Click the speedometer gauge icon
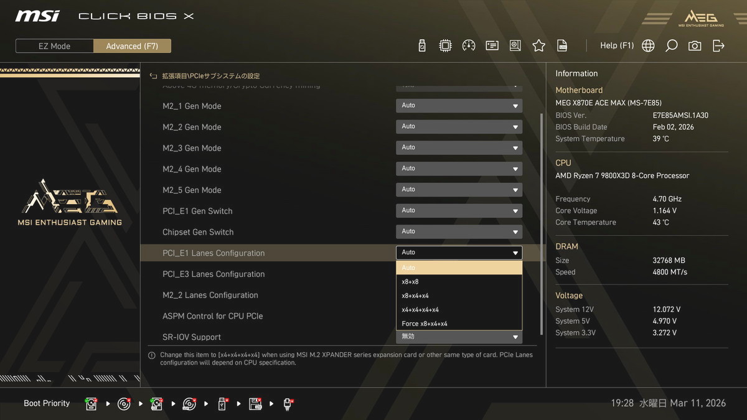 pos(469,45)
